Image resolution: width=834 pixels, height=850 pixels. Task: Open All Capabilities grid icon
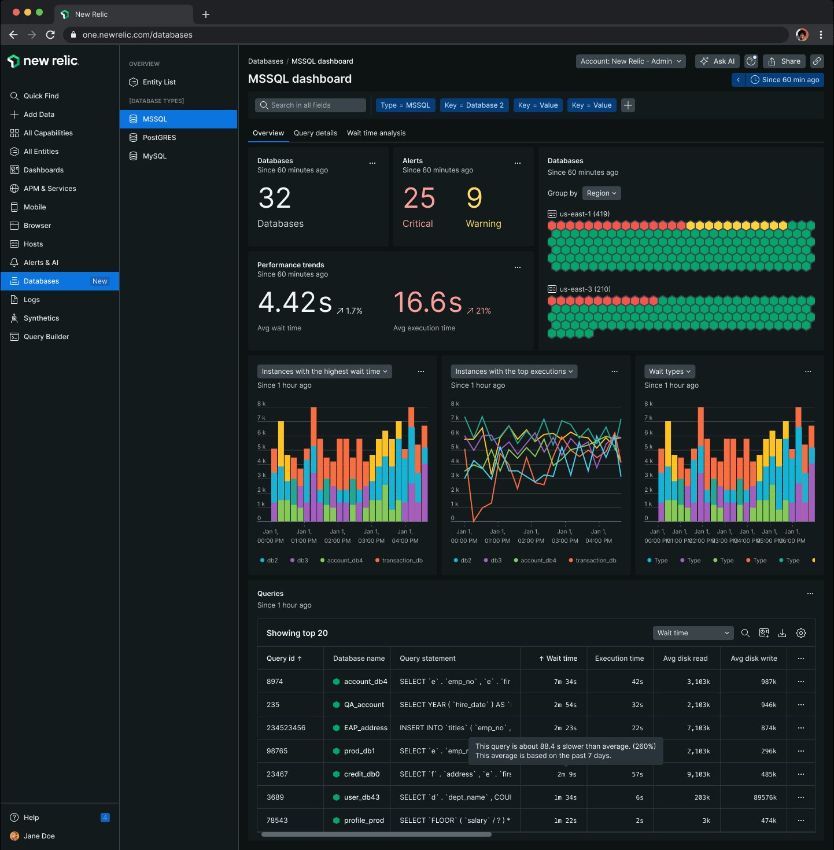tap(14, 133)
